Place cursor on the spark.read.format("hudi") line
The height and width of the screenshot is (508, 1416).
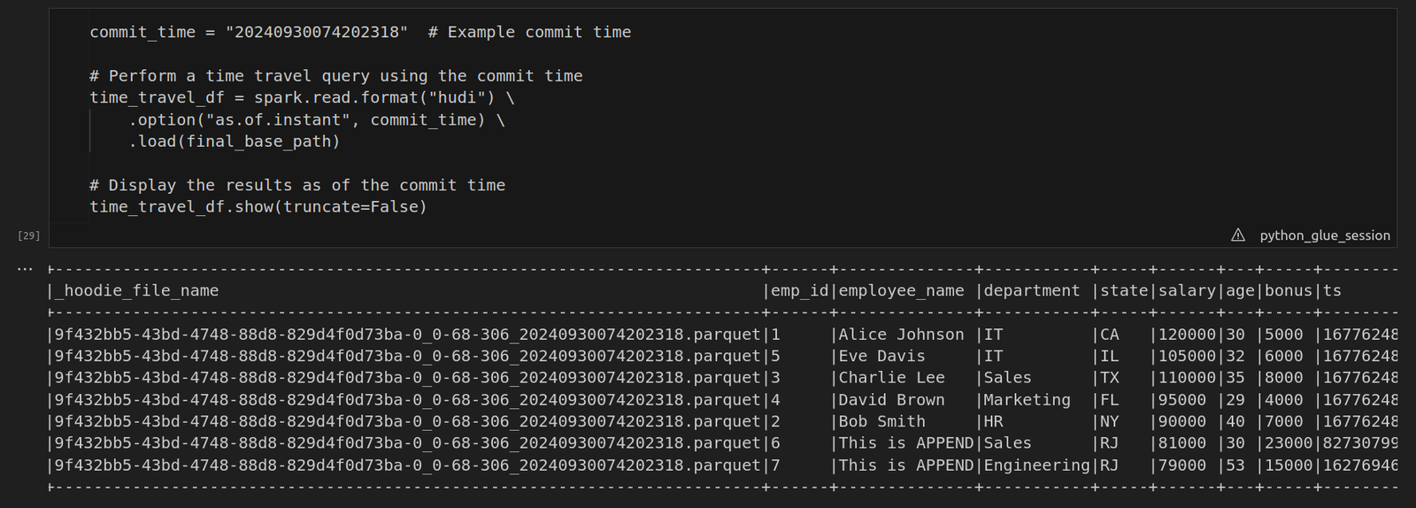pyautogui.click(x=301, y=97)
